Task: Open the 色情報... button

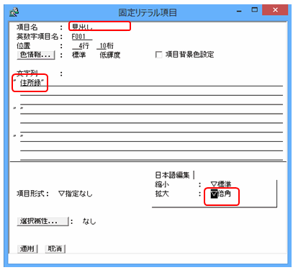Action: pos(36,55)
